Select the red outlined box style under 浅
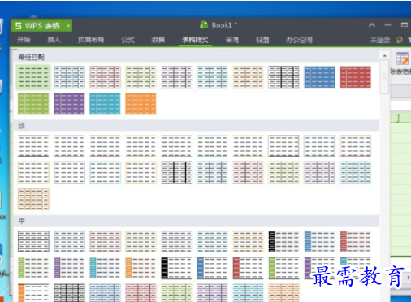Image resolution: width=411 pixels, height=302 pixels. pyautogui.click(x=355, y=146)
